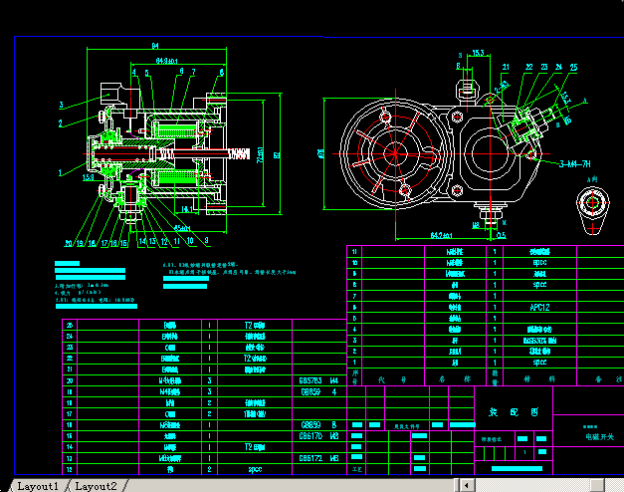Select the spcc cell in row 12
This screenshot has height=492, width=624.
[x=255, y=470]
